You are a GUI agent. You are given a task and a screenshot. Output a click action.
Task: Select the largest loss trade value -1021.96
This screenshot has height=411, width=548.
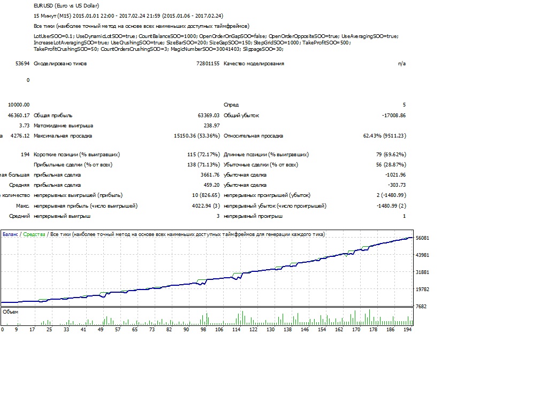[395, 175]
